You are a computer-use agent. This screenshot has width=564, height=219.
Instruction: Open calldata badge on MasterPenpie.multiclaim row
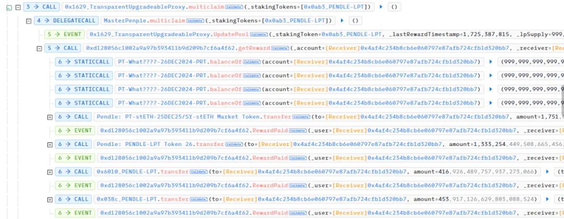tap(195, 21)
